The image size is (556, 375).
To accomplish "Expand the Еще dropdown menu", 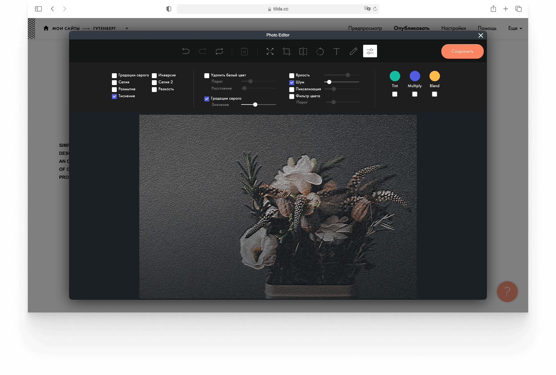I will click(x=515, y=28).
